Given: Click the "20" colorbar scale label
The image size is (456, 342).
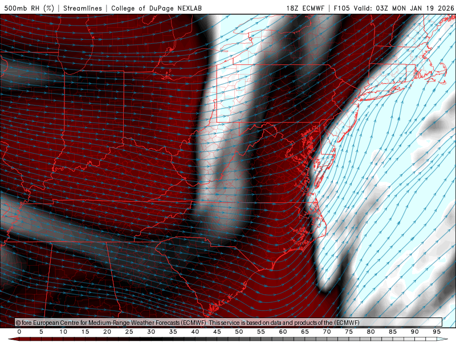Looking at the screenshot, I should [107, 332].
